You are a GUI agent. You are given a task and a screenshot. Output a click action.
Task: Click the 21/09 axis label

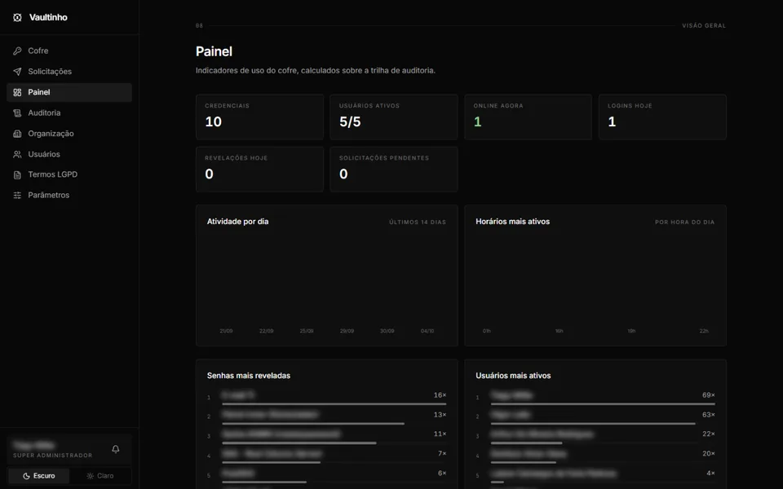(x=226, y=331)
